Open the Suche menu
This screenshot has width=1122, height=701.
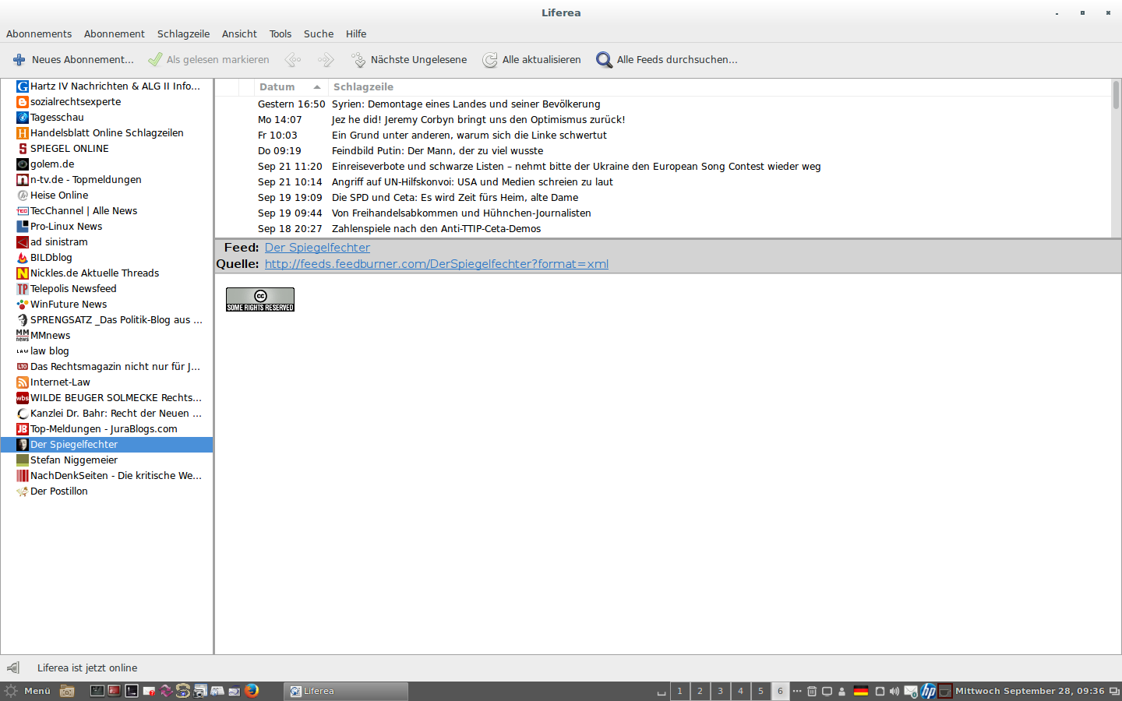tap(319, 33)
